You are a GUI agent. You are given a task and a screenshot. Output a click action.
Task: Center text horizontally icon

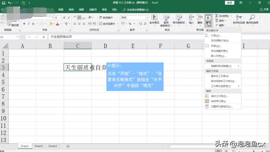(x=79, y=24)
